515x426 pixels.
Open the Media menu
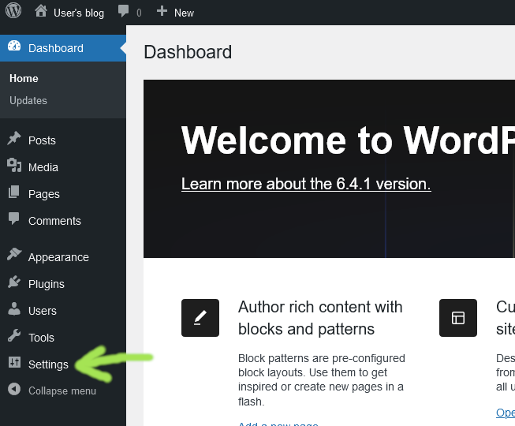click(x=43, y=167)
